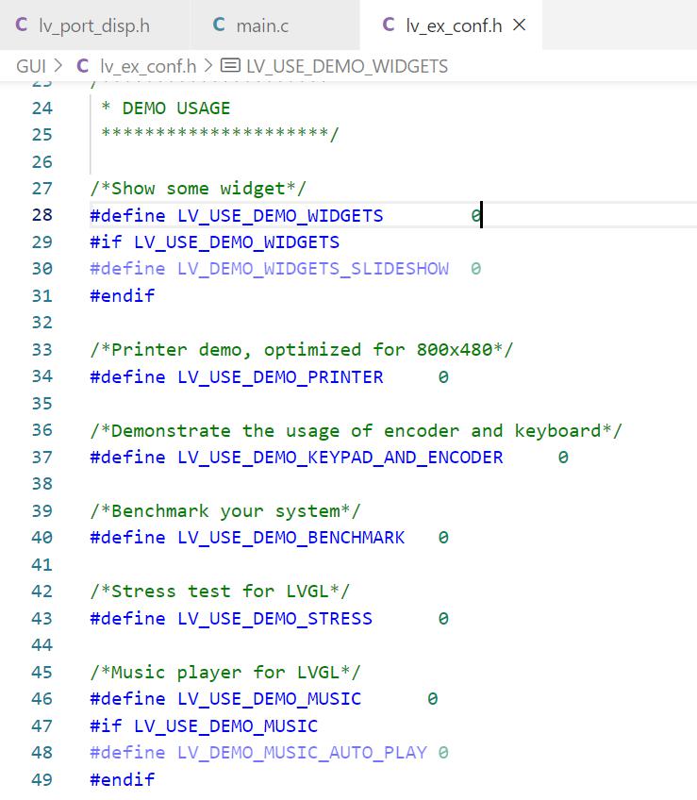
Task: Click LV_USE_DEMO_MUSIC on the #define line
Action: pyautogui.click(x=269, y=699)
